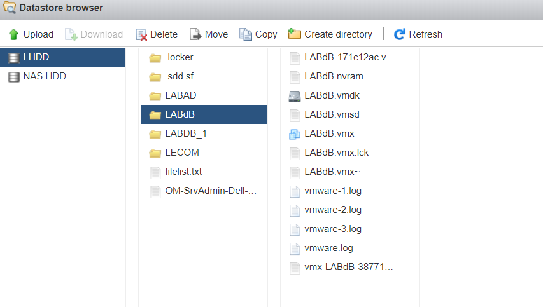Click the Copy documents icon

[246, 34]
